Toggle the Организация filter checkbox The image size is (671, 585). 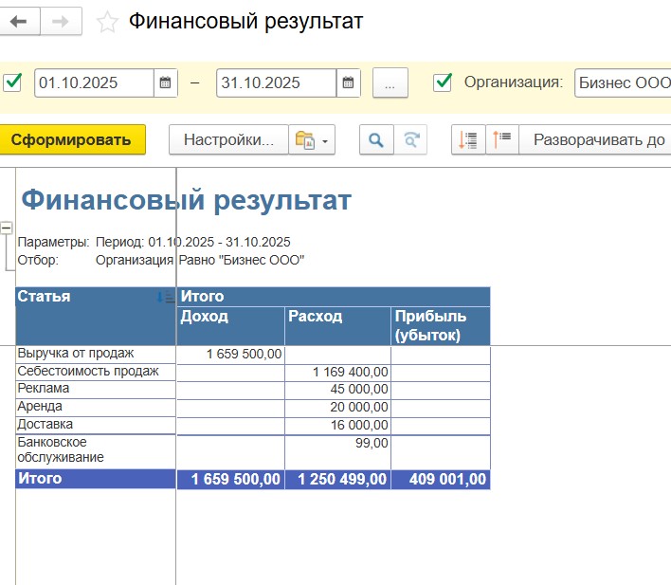tap(443, 82)
